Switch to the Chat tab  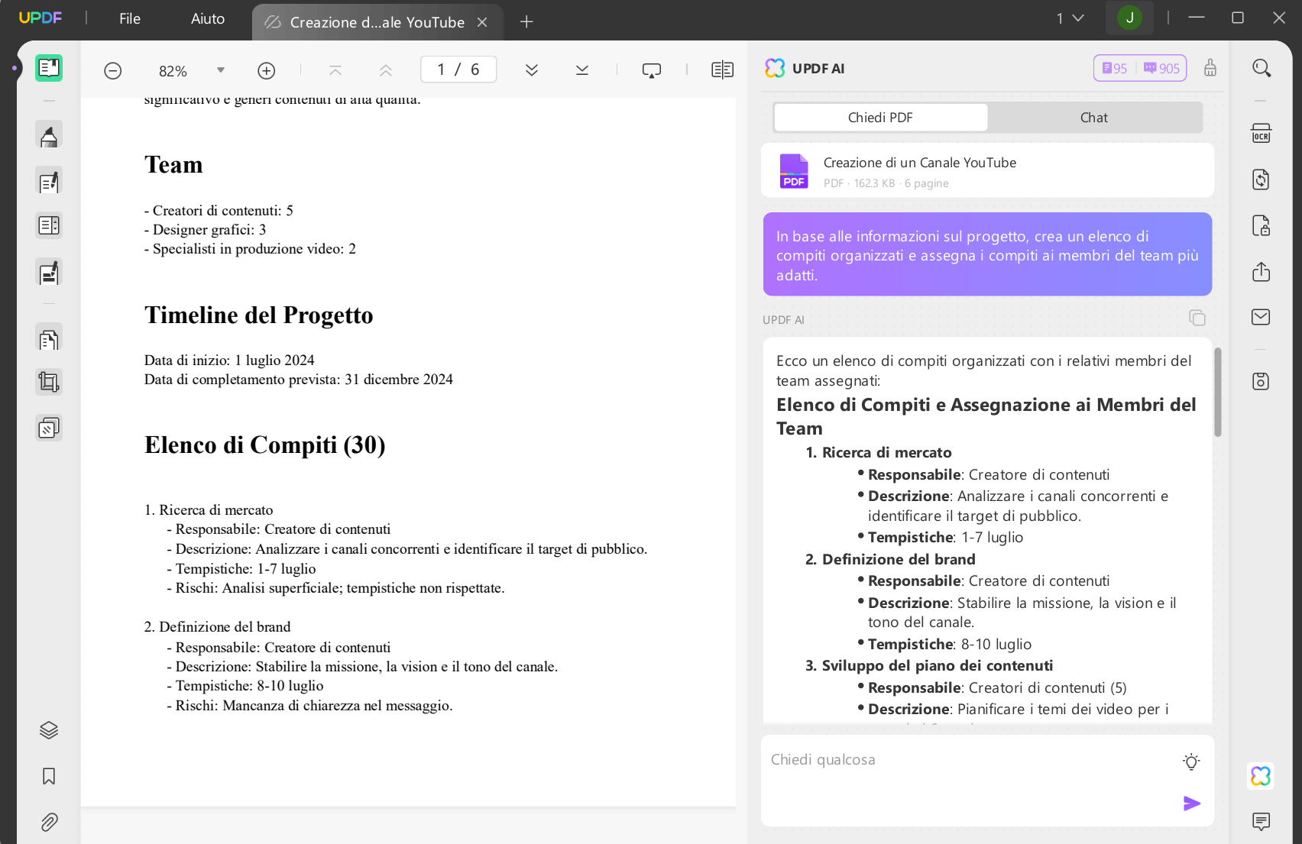[x=1094, y=118]
